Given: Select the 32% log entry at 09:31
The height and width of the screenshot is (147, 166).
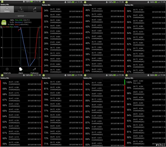Looking at the screenshot, I should point(62,21).
